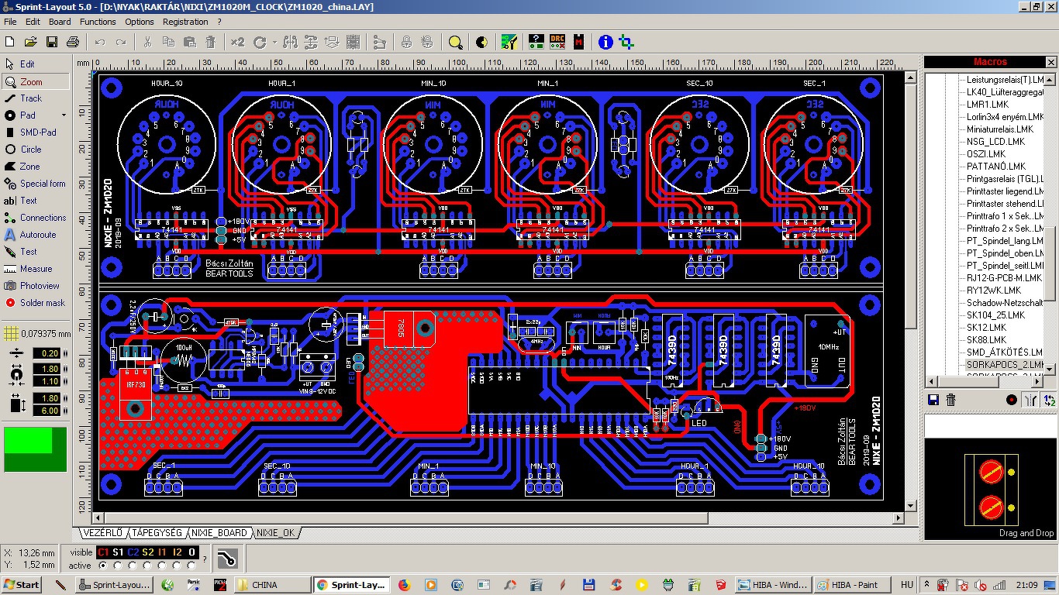Click the Rotate icon in the toolbar
This screenshot has width=1059, height=595.
click(x=259, y=42)
